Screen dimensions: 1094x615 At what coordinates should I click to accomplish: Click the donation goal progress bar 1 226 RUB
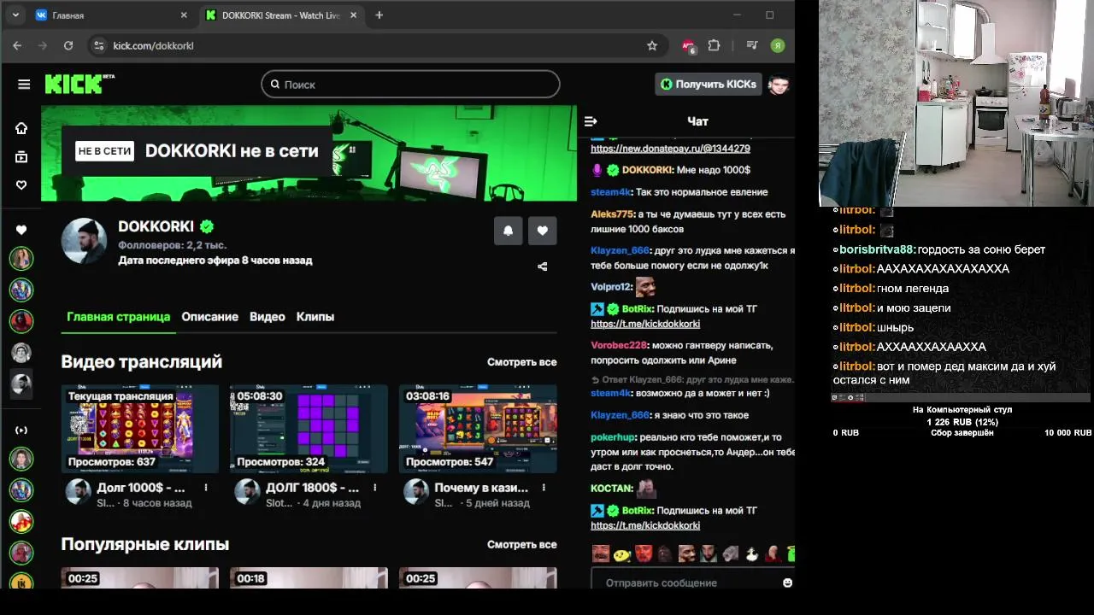point(962,422)
